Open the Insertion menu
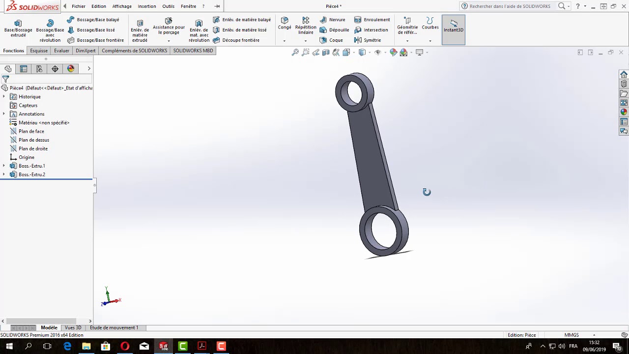The image size is (629, 354). pyautogui.click(x=147, y=6)
